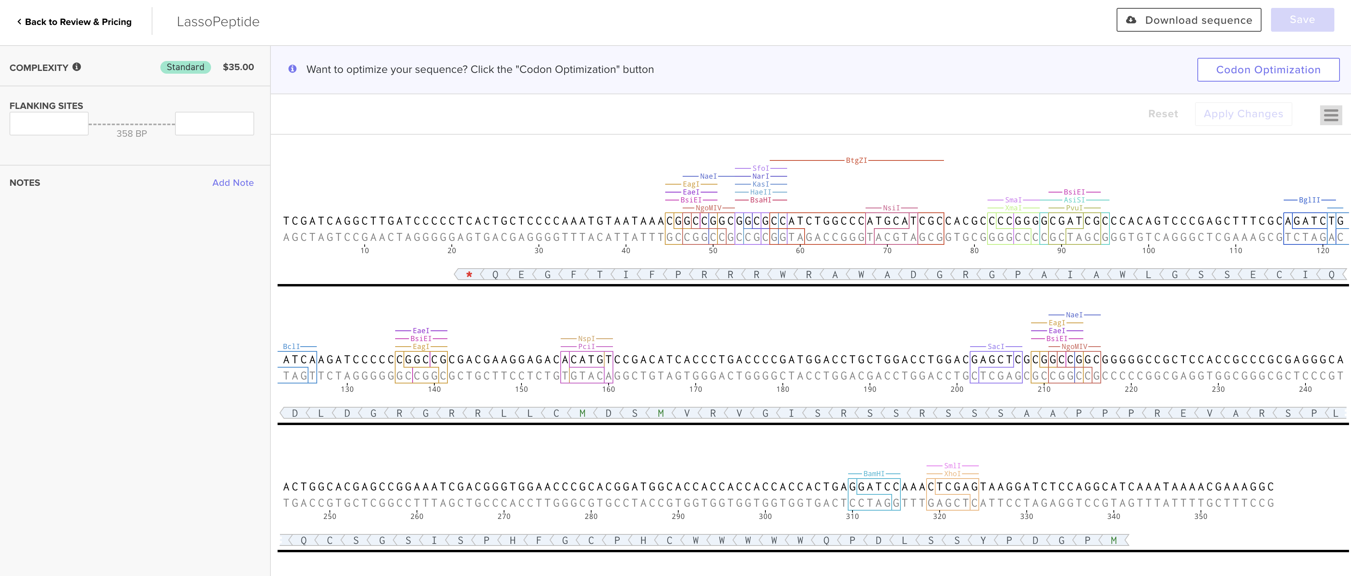Click the back chevron arrow icon
1351x576 pixels.
click(19, 21)
